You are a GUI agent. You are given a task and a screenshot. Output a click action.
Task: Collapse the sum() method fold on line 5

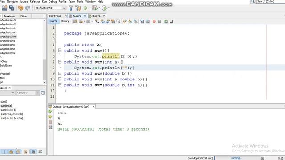pyautogui.click(x=60, y=50)
